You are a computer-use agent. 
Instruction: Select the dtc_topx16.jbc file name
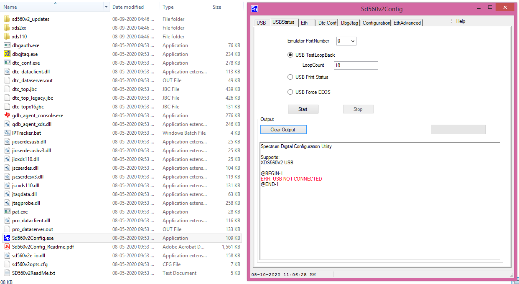(28, 107)
